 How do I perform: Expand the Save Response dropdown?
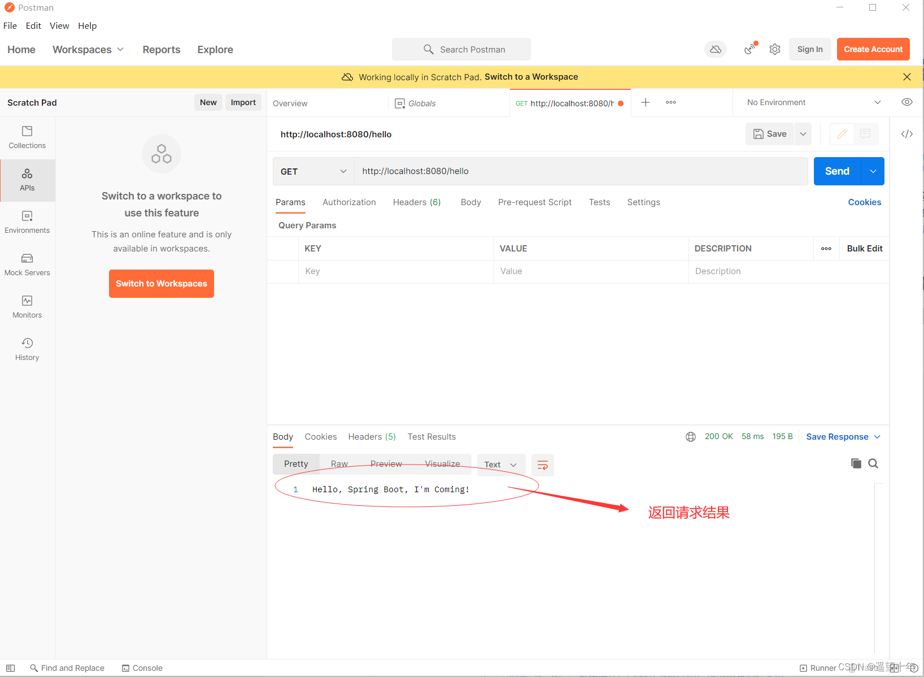pos(843,437)
